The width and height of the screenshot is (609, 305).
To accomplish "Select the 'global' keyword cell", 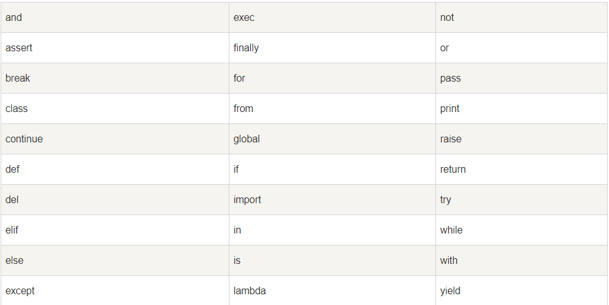I will [x=247, y=139].
